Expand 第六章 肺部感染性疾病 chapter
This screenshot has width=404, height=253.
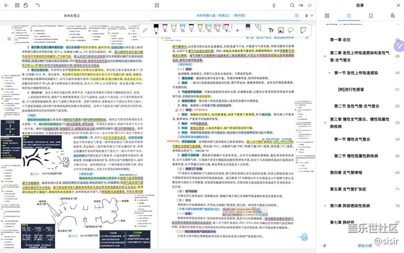[x=325, y=205]
